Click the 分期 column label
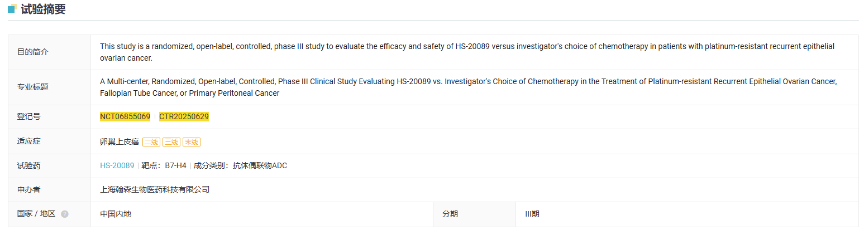This screenshot has width=864, height=230. point(450,214)
